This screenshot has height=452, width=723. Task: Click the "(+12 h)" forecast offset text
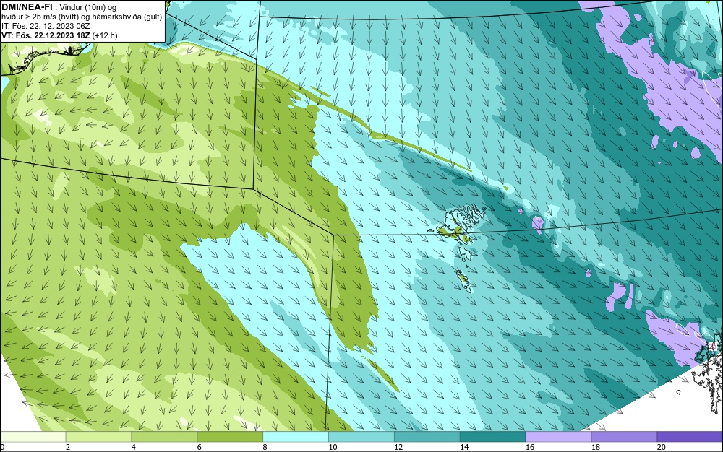pos(105,35)
